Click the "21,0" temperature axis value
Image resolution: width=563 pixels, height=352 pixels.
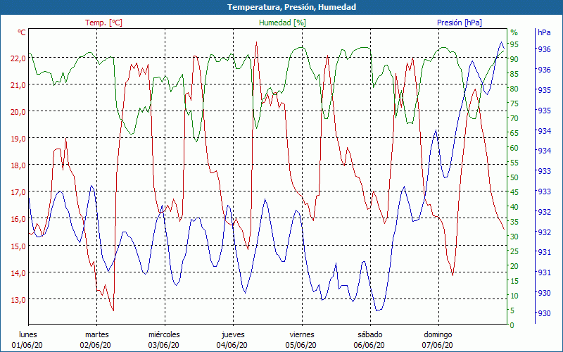point(18,85)
